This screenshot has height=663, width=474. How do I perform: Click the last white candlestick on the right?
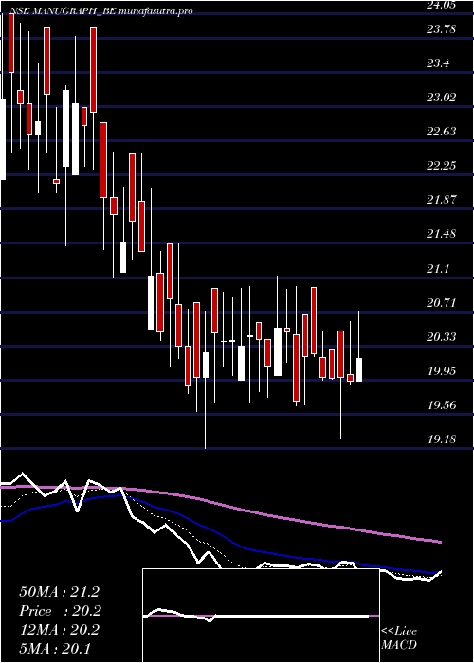click(x=359, y=369)
